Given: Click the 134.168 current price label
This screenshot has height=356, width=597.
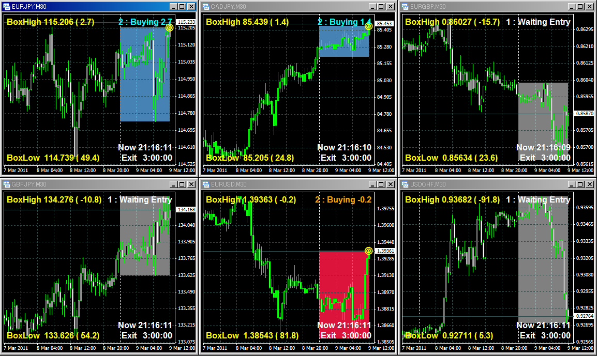Looking at the screenshot, I should click(x=186, y=210).
